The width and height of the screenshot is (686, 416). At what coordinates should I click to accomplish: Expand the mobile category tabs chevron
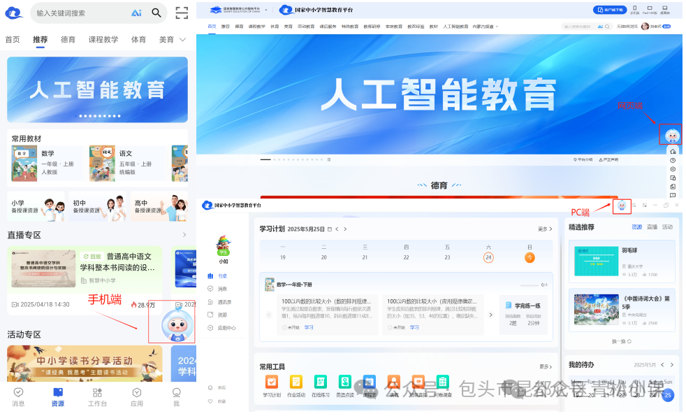183,40
